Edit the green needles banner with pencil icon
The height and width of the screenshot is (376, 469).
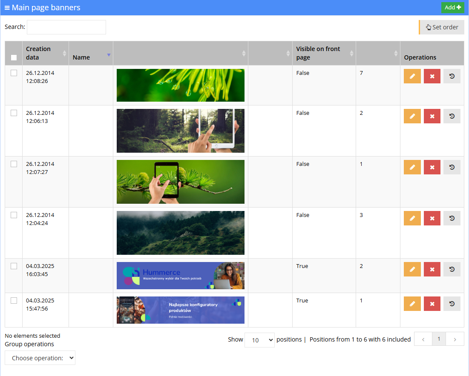click(412, 76)
